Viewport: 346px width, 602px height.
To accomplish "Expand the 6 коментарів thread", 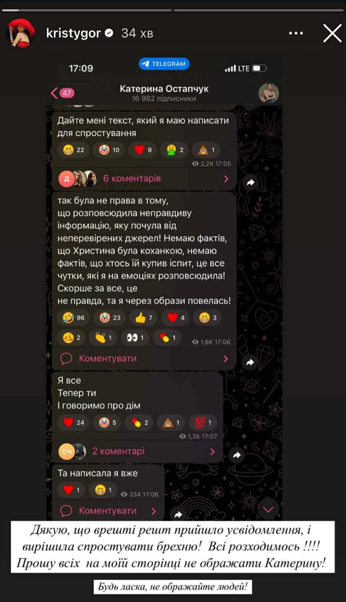I will coord(144,179).
